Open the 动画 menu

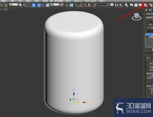tap(51, 1)
